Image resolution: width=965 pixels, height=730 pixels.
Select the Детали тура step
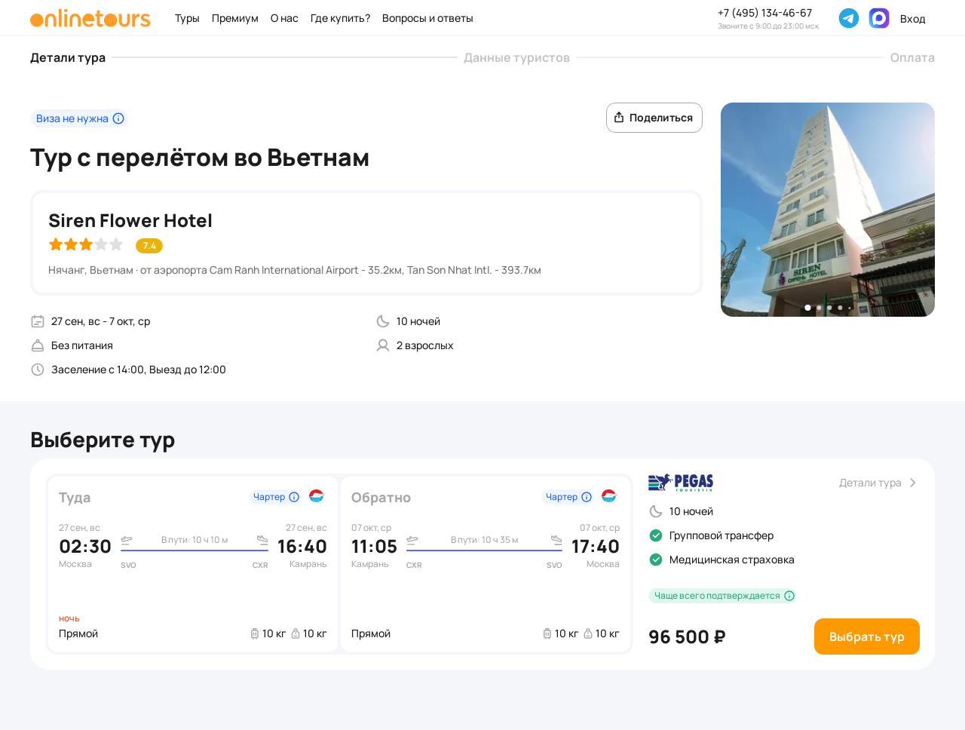click(68, 57)
